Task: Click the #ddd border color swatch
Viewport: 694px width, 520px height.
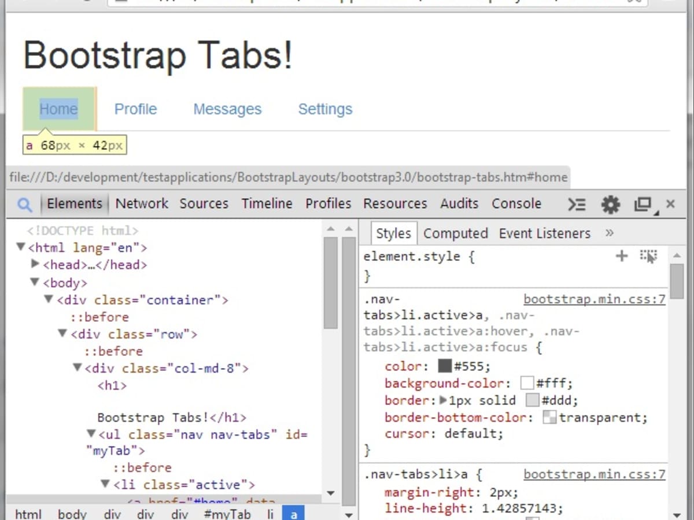Action: pyautogui.click(x=533, y=400)
